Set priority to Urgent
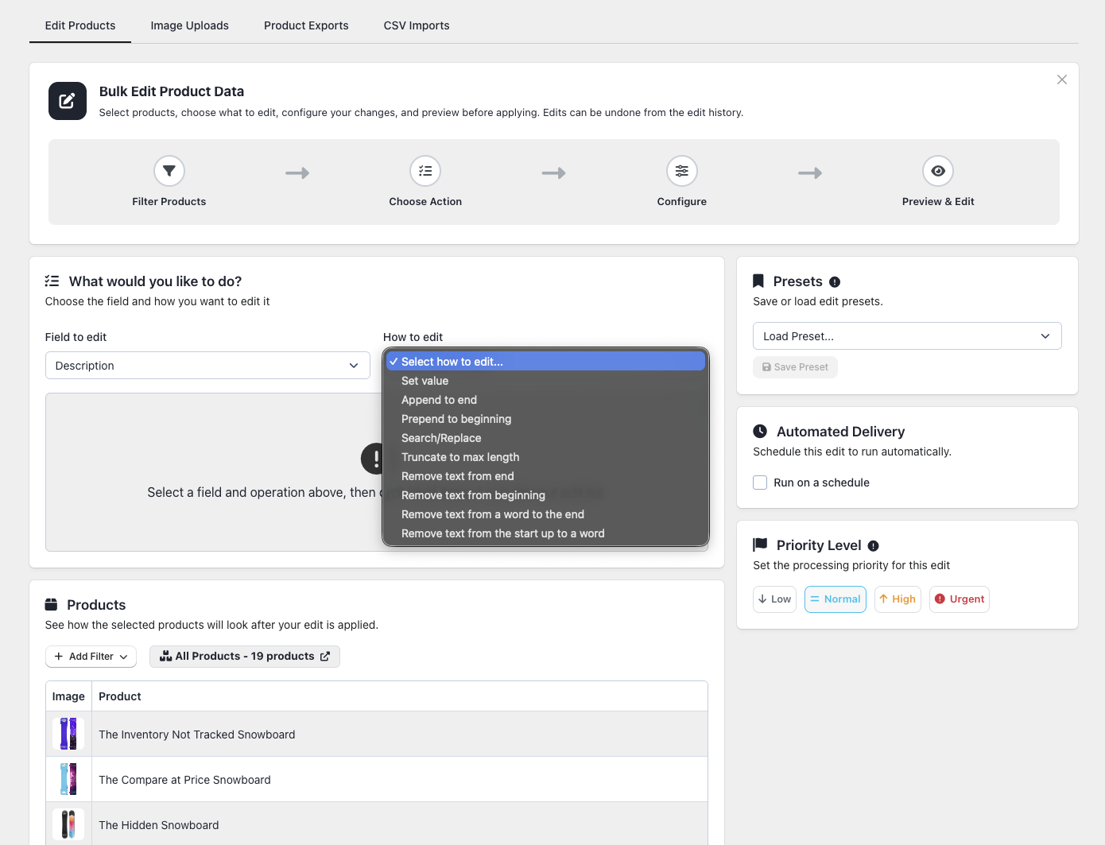The image size is (1105, 845). (959, 599)
